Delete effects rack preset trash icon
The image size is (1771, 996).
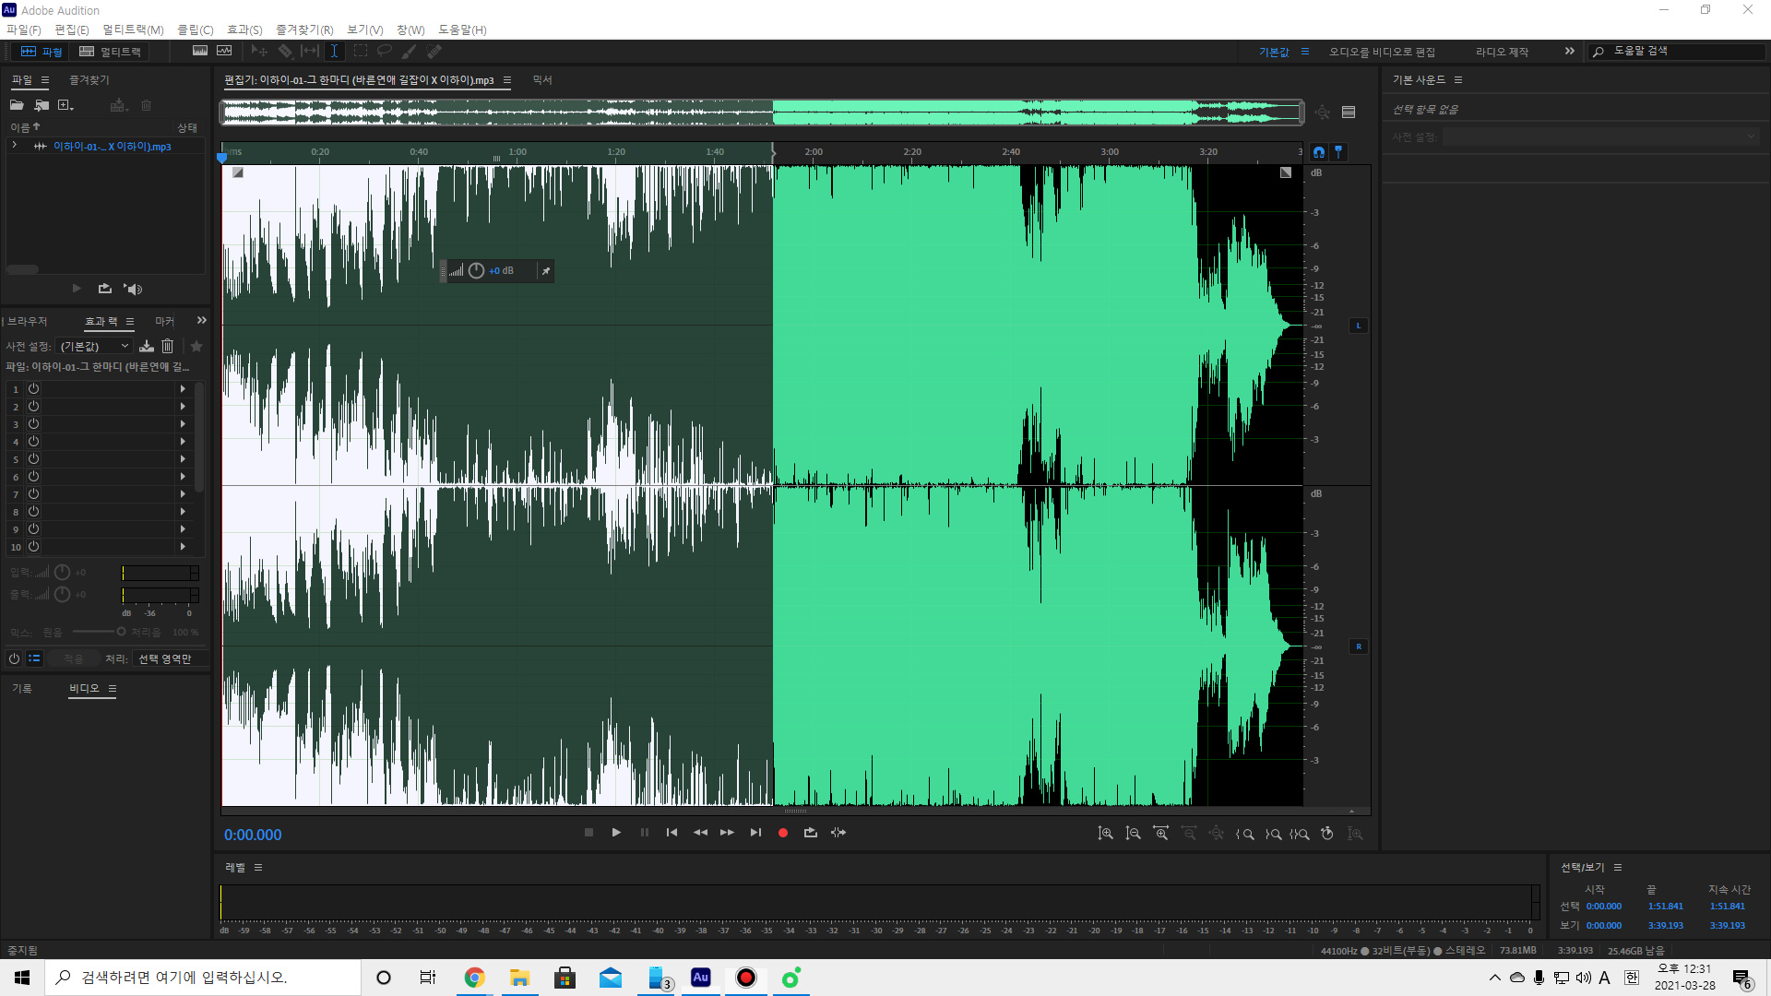tap(167, 346)
